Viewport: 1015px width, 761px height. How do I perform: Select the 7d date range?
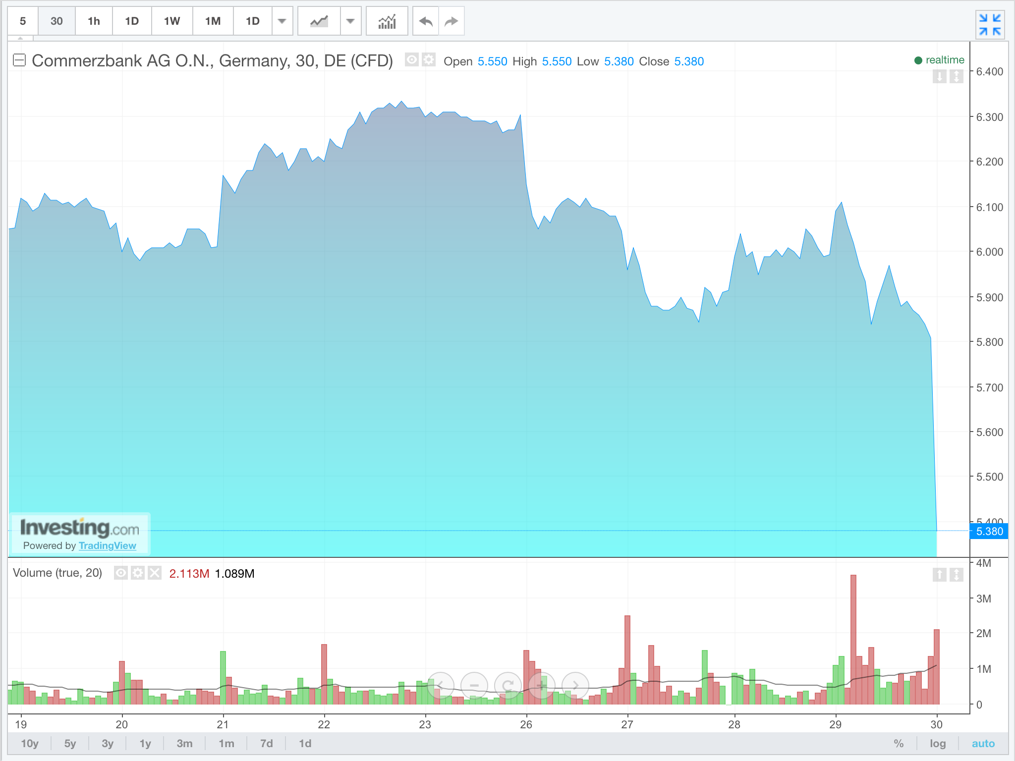pyautogui.click(x=267, y=743)
